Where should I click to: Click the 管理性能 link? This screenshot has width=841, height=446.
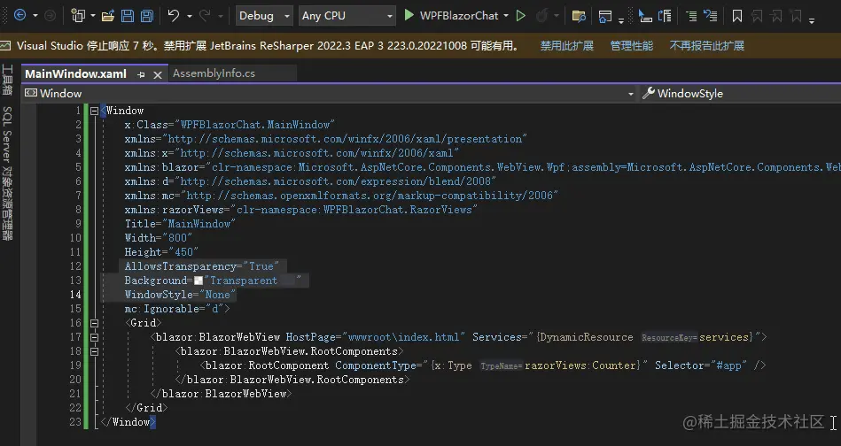[x=631, y=45]
